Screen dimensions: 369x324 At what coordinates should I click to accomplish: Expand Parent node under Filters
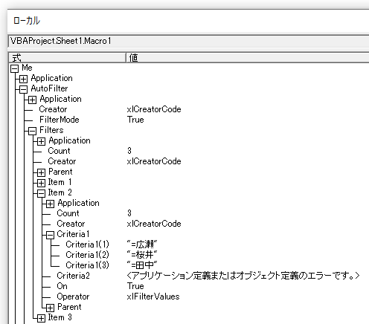coord(41,172)
